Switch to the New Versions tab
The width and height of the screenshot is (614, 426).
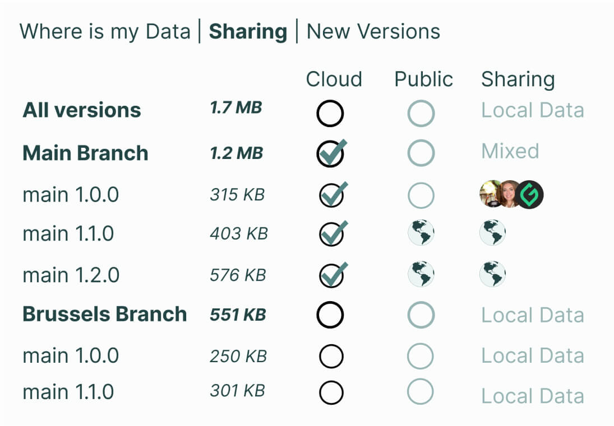pos(373,31)
